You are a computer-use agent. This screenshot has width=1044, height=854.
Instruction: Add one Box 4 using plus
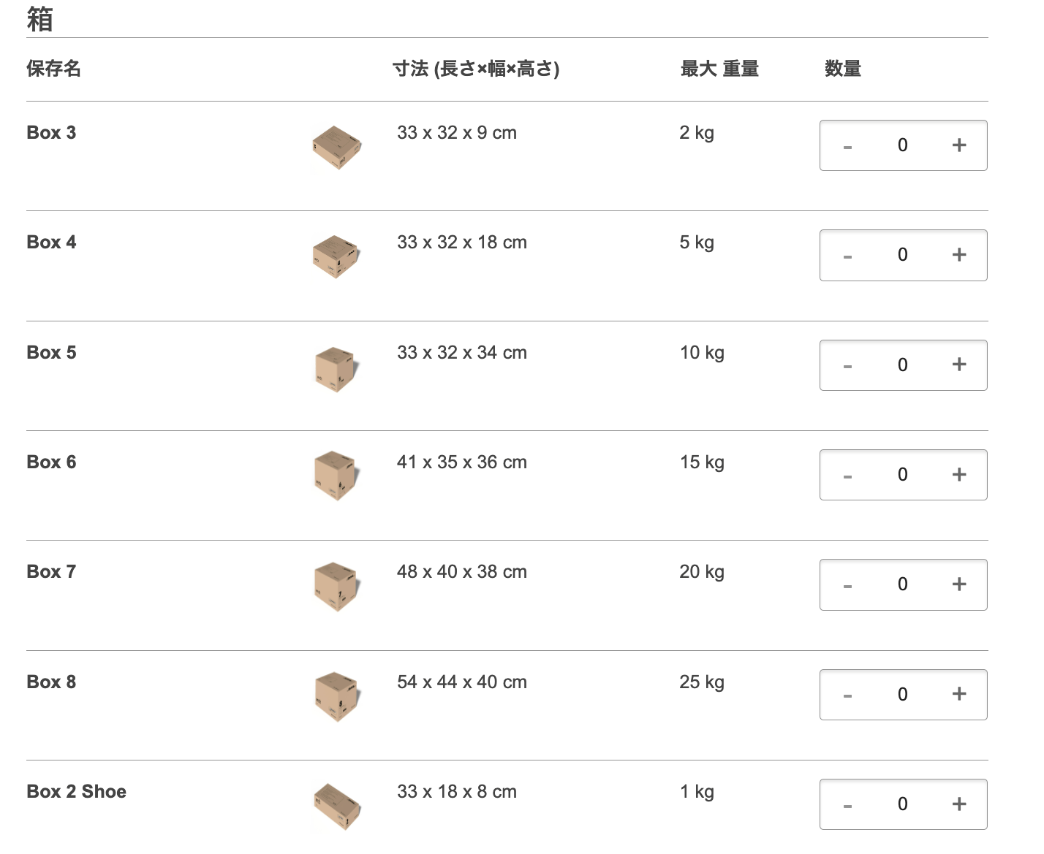pos(959,255)
